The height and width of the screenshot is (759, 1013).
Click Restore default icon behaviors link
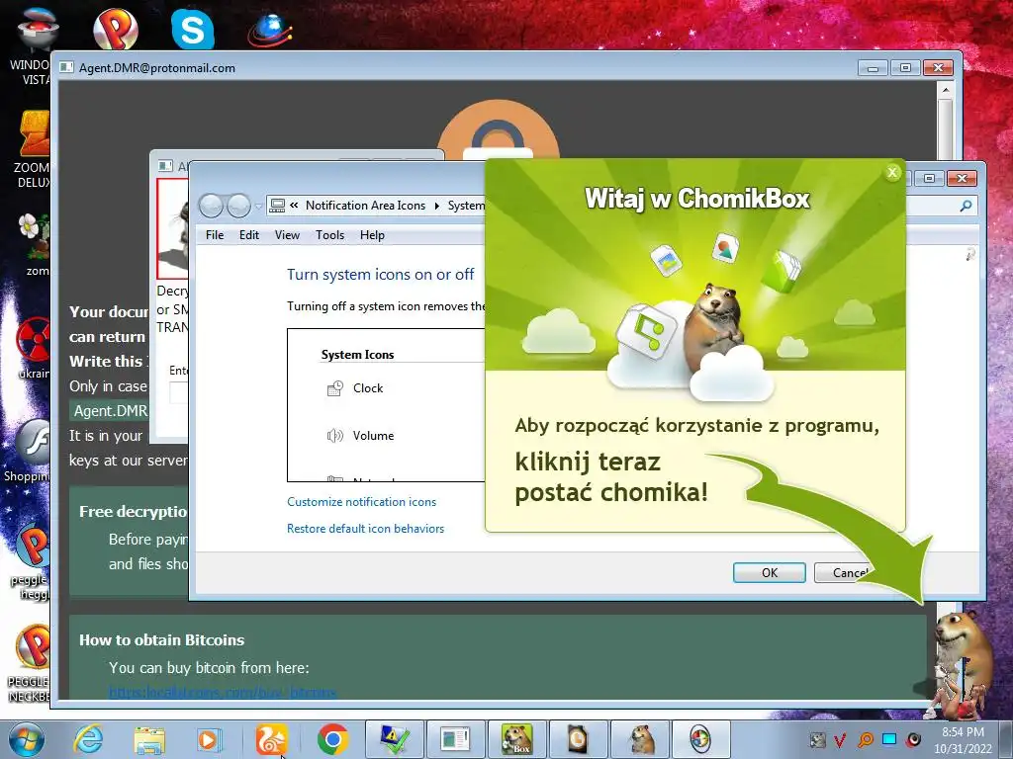[x=365, y=529]
